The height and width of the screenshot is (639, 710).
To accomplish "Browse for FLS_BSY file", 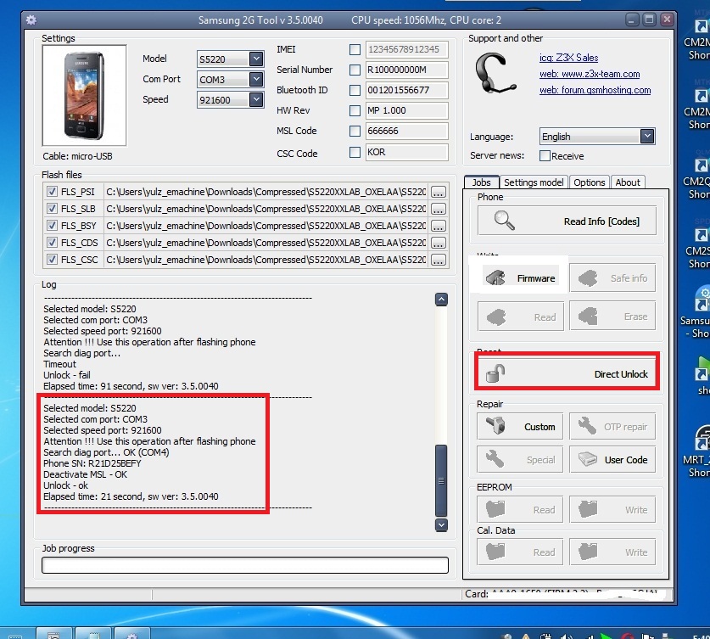I will click(438, 226).
